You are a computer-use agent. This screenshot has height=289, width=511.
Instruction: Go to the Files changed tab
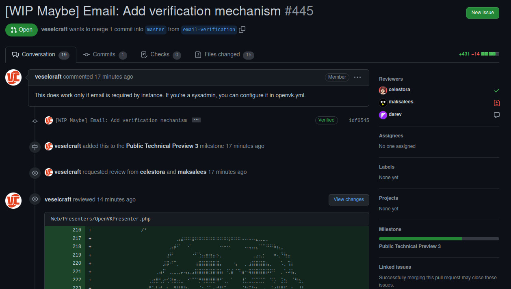[224, 55]
